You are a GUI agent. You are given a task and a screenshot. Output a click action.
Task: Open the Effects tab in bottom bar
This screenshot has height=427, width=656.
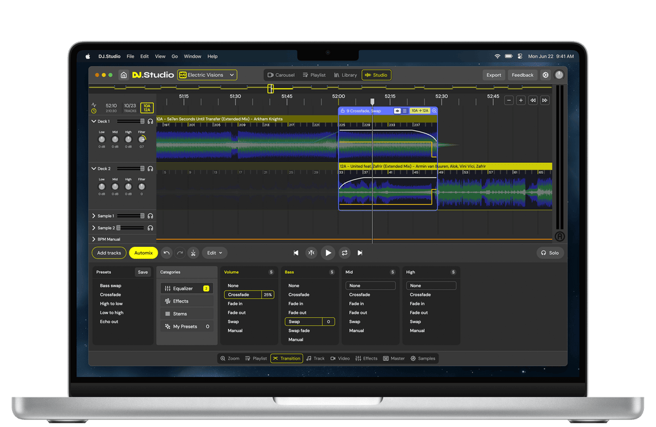tap(366, 358)
